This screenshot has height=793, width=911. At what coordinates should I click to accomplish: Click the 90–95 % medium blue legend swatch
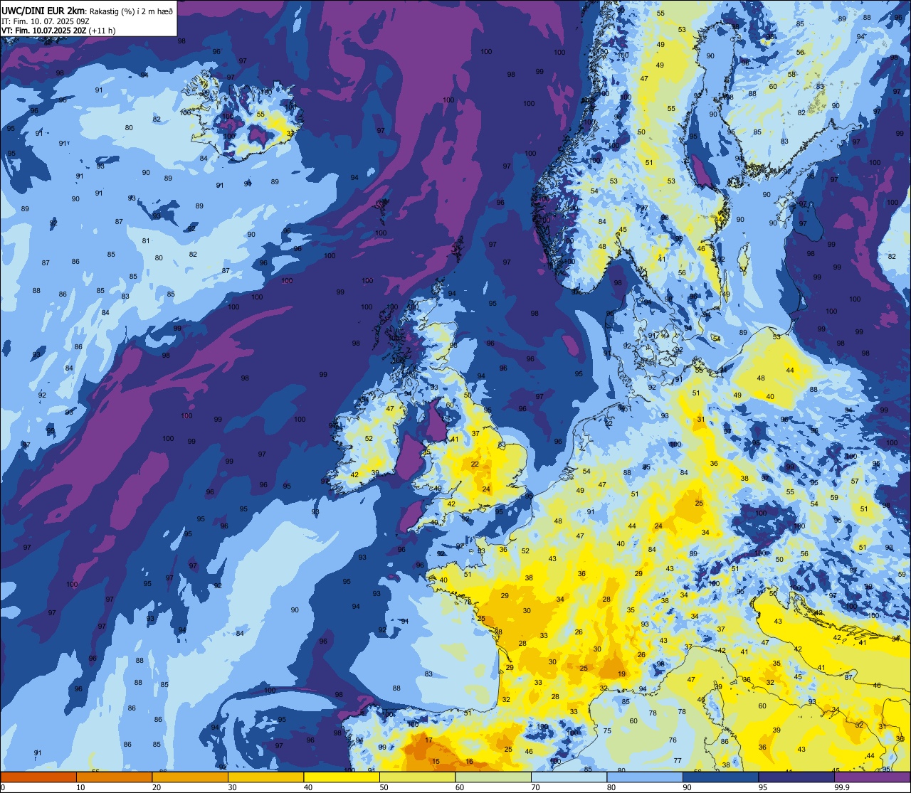(720, 777)
